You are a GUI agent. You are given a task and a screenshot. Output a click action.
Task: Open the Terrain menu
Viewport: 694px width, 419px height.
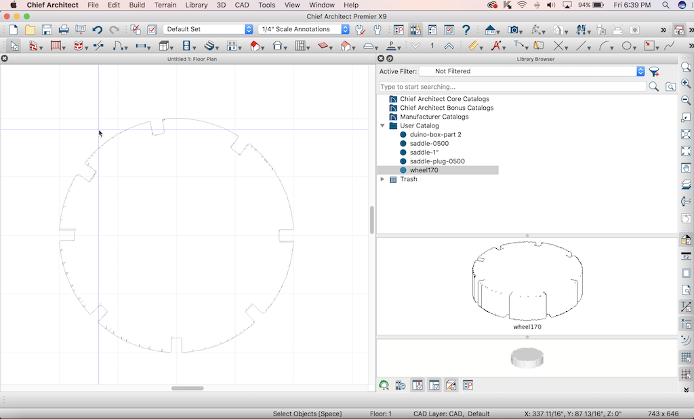pyautogui.click(x=165, y=5)
